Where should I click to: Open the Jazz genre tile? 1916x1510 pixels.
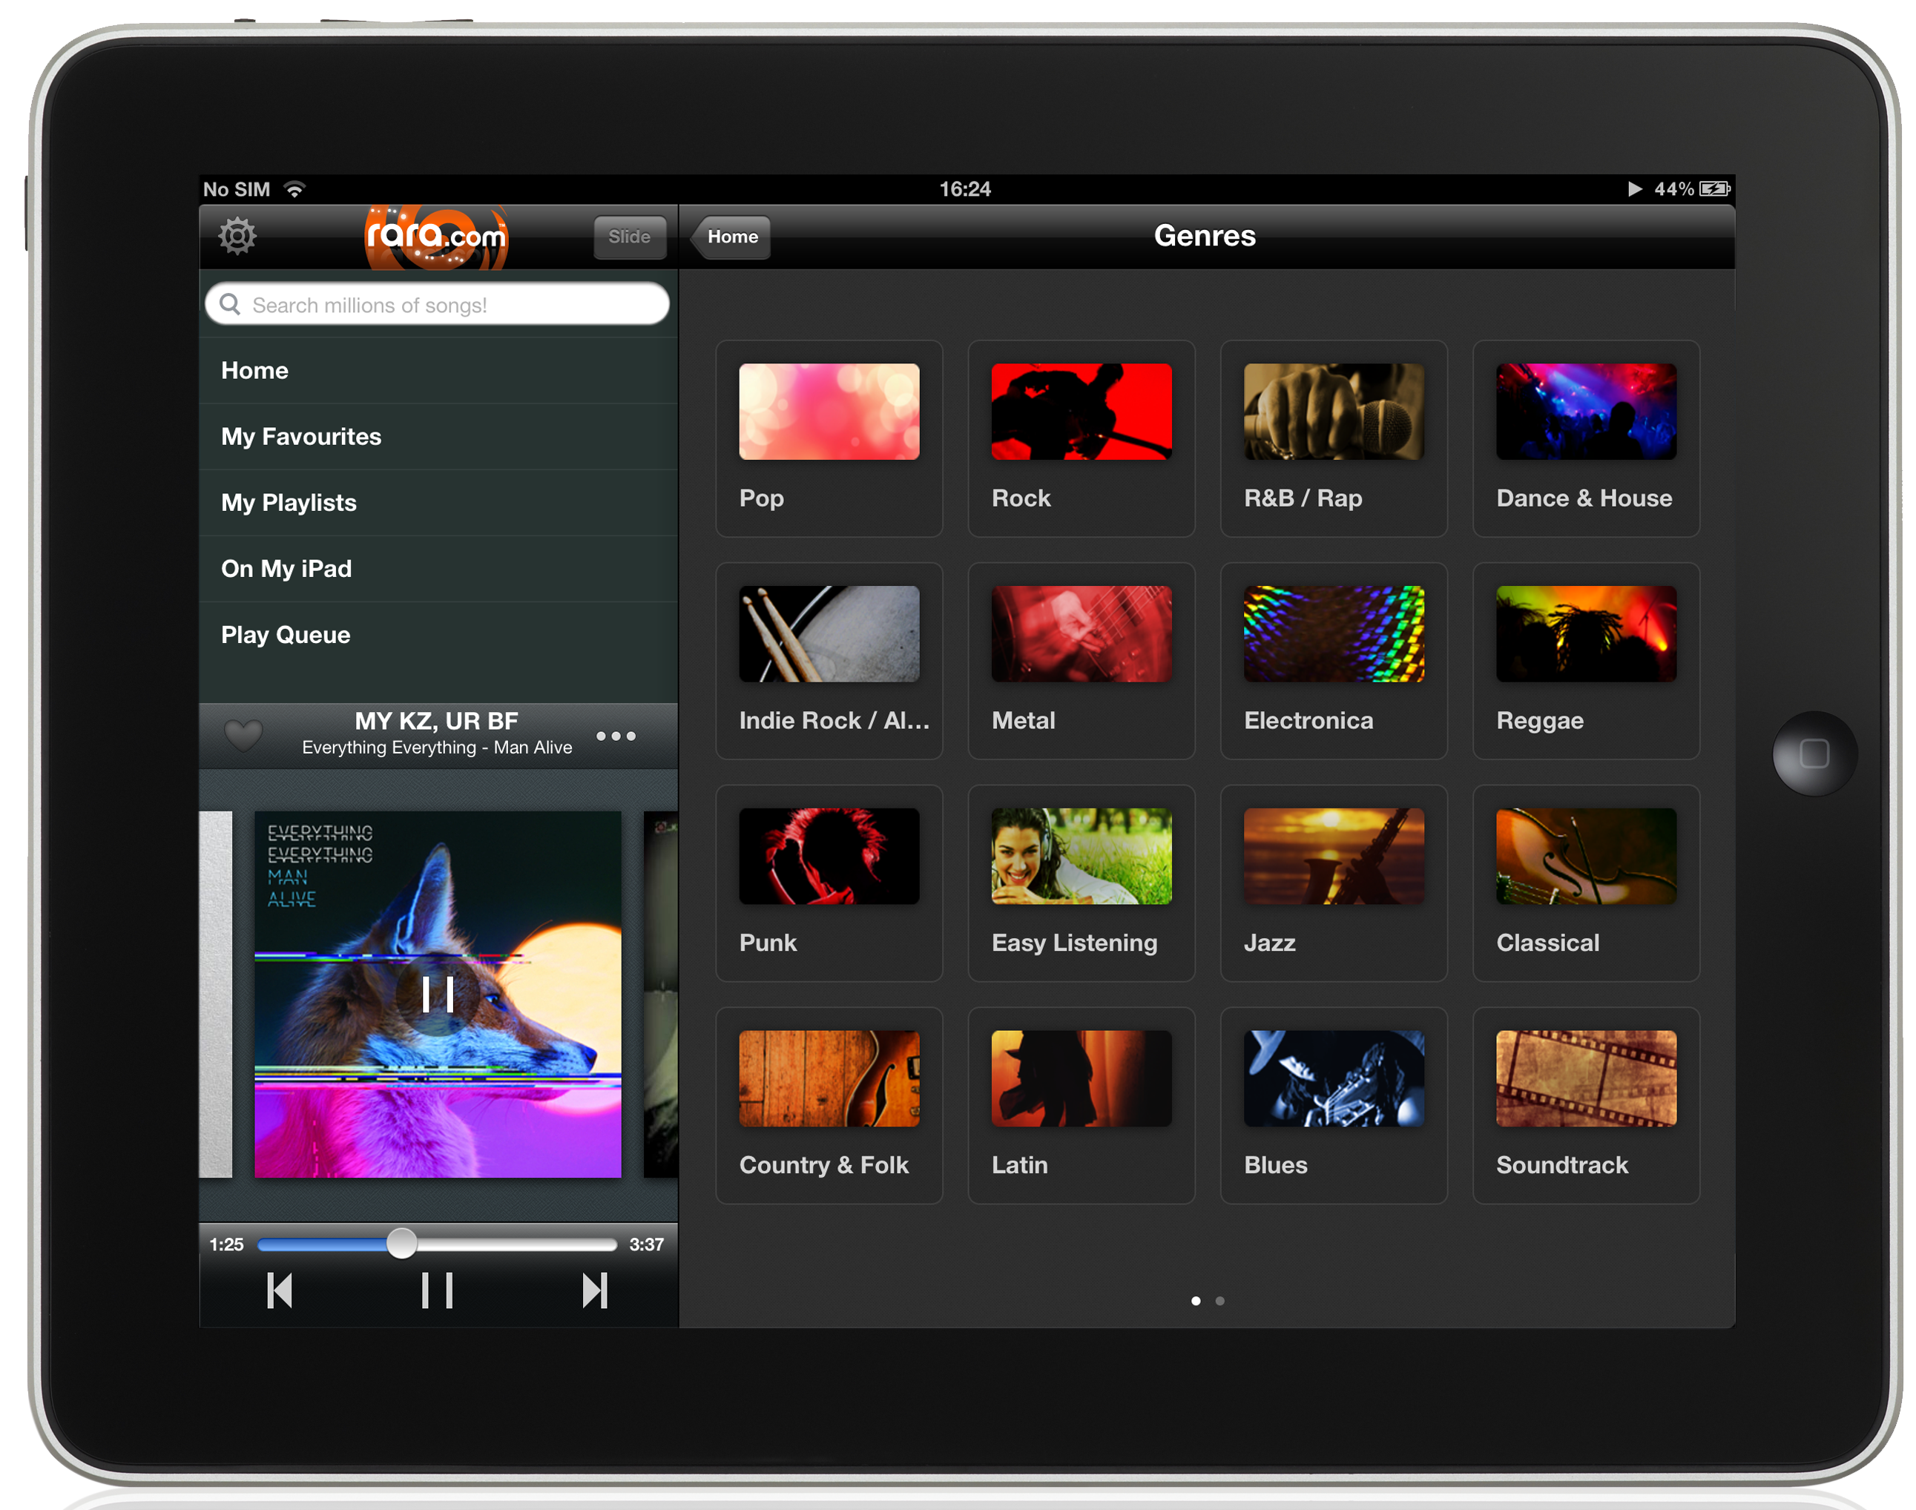[1333, 883]
